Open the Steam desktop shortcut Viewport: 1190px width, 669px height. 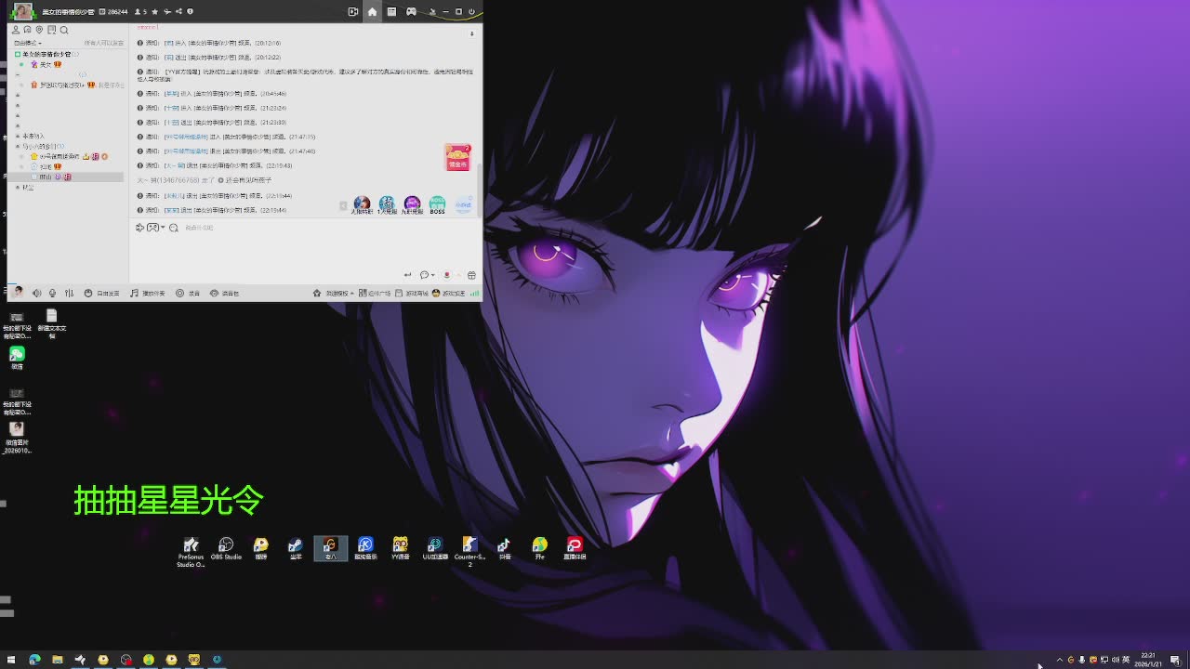coord(296,548)
